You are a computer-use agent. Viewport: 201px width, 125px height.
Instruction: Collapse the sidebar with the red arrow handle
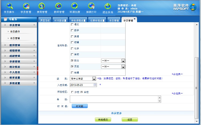pyautogui.click(x=38, y=71)
